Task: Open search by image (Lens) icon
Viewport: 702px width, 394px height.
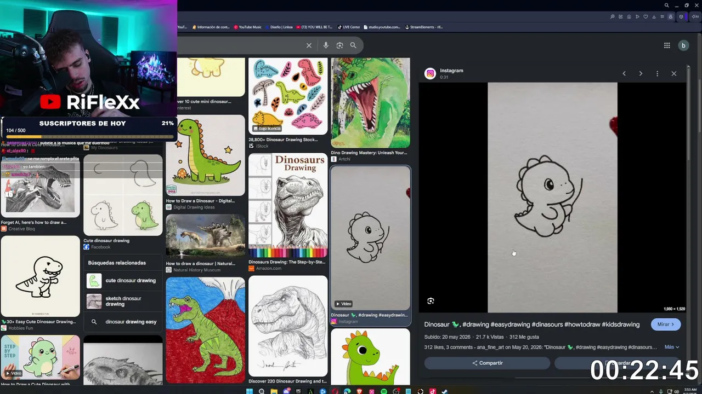Action: tap(339, 45)
